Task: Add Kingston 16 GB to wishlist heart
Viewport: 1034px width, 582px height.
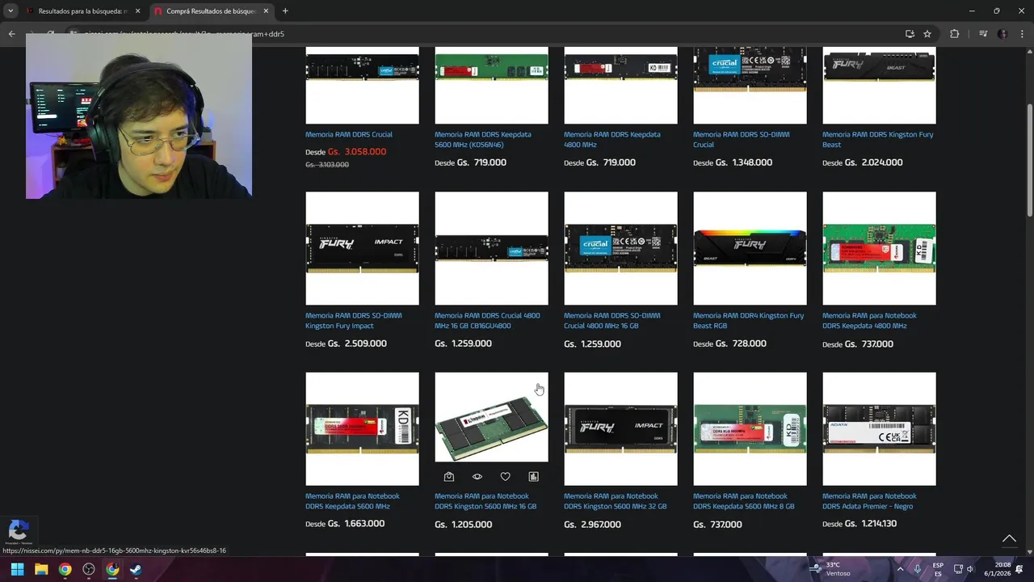Action: [x=505, y=477]
